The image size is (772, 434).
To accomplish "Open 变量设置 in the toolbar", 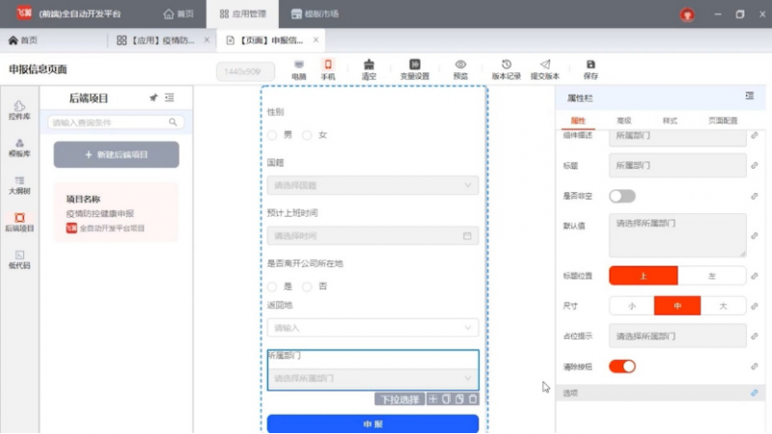I will coord(414,68).
